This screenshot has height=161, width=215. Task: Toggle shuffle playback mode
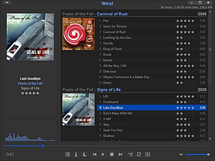tap(130, 154)
